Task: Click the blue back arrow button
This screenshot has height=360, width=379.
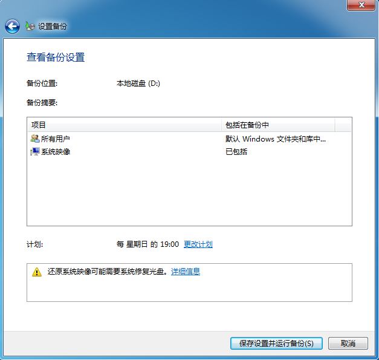Action: pyautogui.click(x=12, y=26)
